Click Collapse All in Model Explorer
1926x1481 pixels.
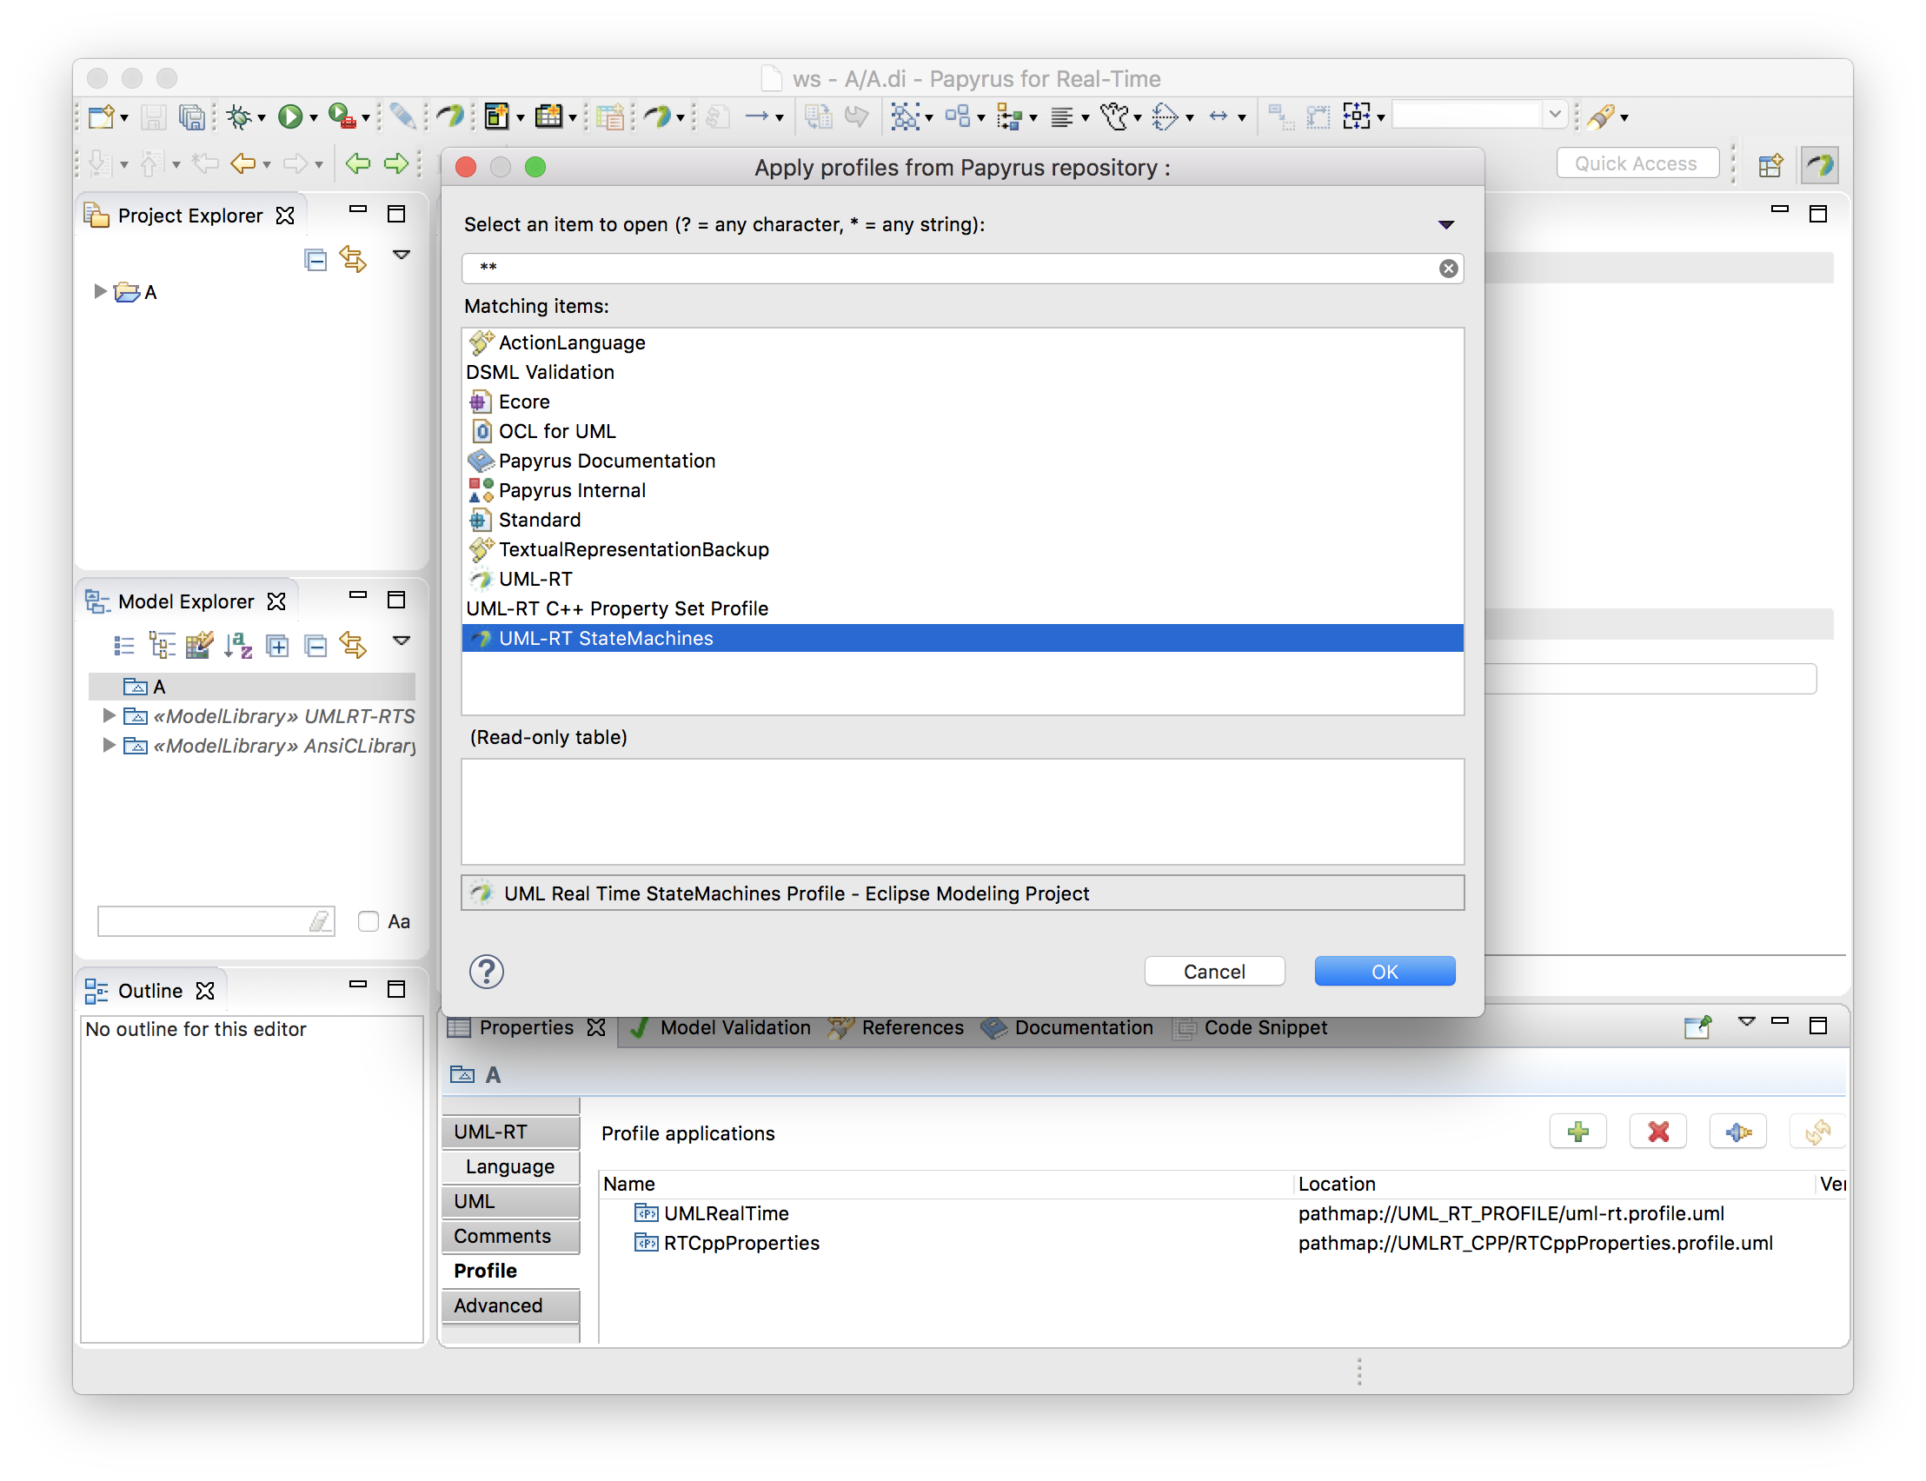pyautogui.click(x=315, y=646)
